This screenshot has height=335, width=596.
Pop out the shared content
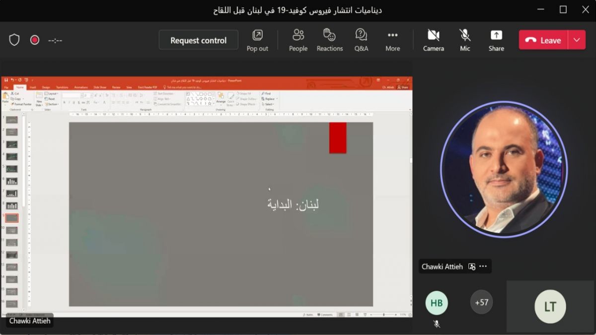[x=257, y=40]
